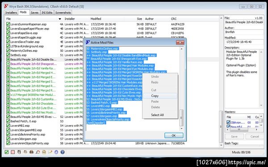268x167 pixels.
Task: Click 'Mods: 89/106' in status bar
Action: (x=241, y=152)
